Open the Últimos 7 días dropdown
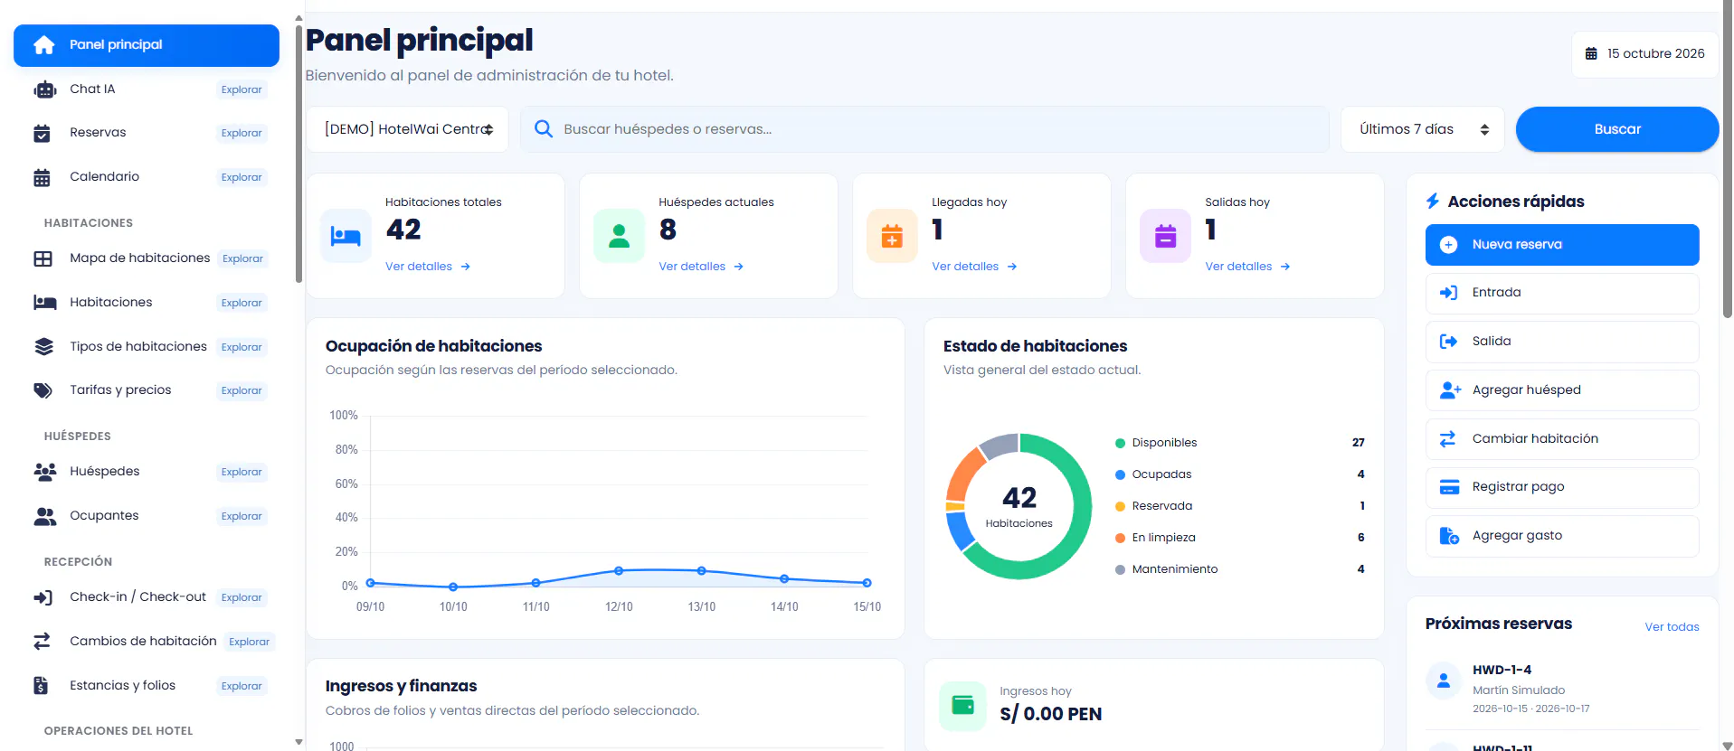Screen dimensions: 1734x751 1422,129
